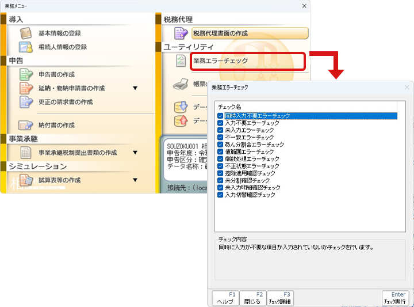Expand the 事業承継税制提出書類の作成 dropdown arrow
The height and width of the screenshot is (307, 414).
(x=135, y=153)
